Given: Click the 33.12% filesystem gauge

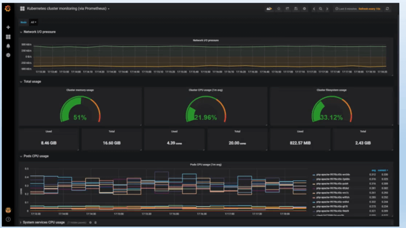Looking at the screenshot, I should (332, 109).
